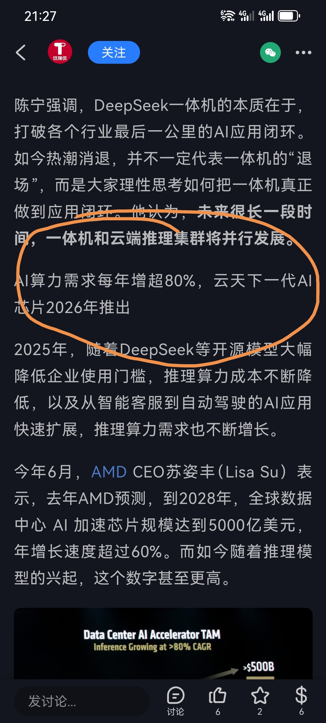Tap the bold text 一体机和云端推理集群将并行发展
The width and height of the screenshot is (326, 723).
pos(170,239)
